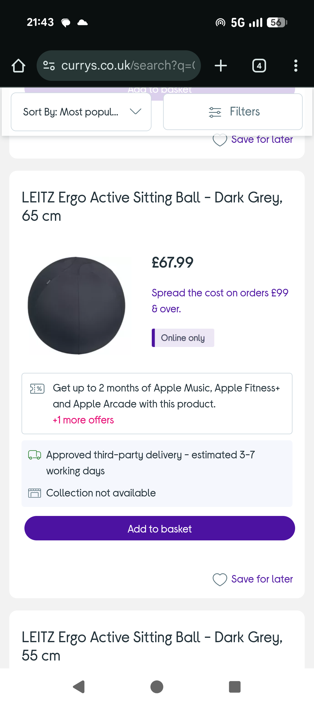Open the browser three-dot menu
314x705 pixels.
point(296,65)
